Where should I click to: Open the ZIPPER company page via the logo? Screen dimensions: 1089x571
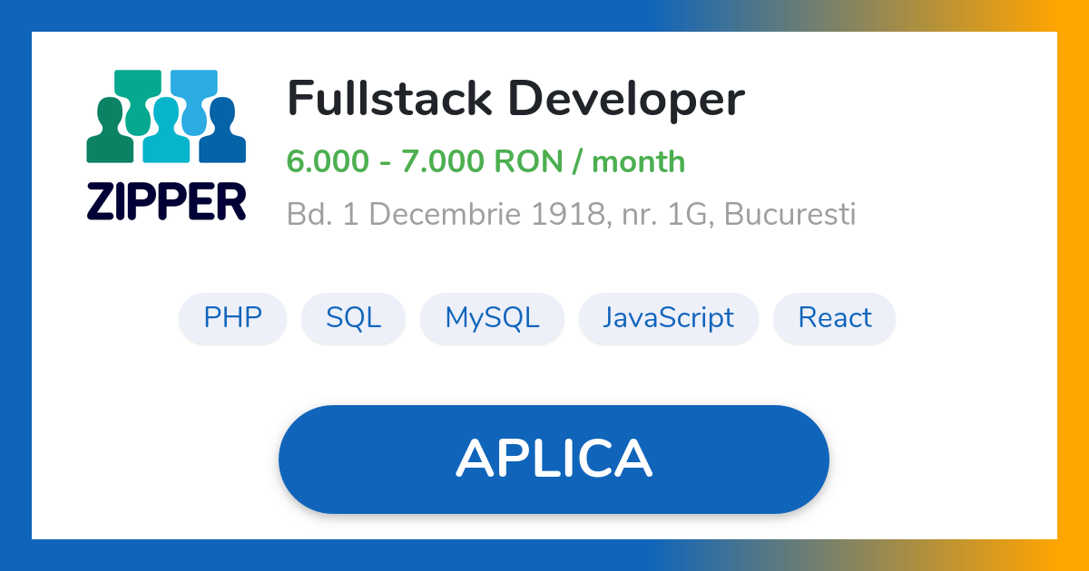(166, 140)
